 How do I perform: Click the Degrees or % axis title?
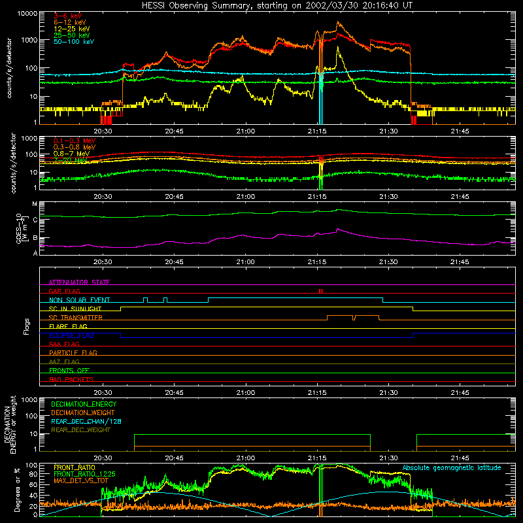click(x=17, y=490)
